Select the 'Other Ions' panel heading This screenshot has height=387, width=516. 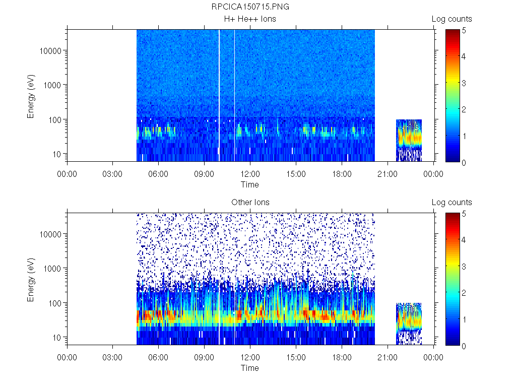coord(250,203)
